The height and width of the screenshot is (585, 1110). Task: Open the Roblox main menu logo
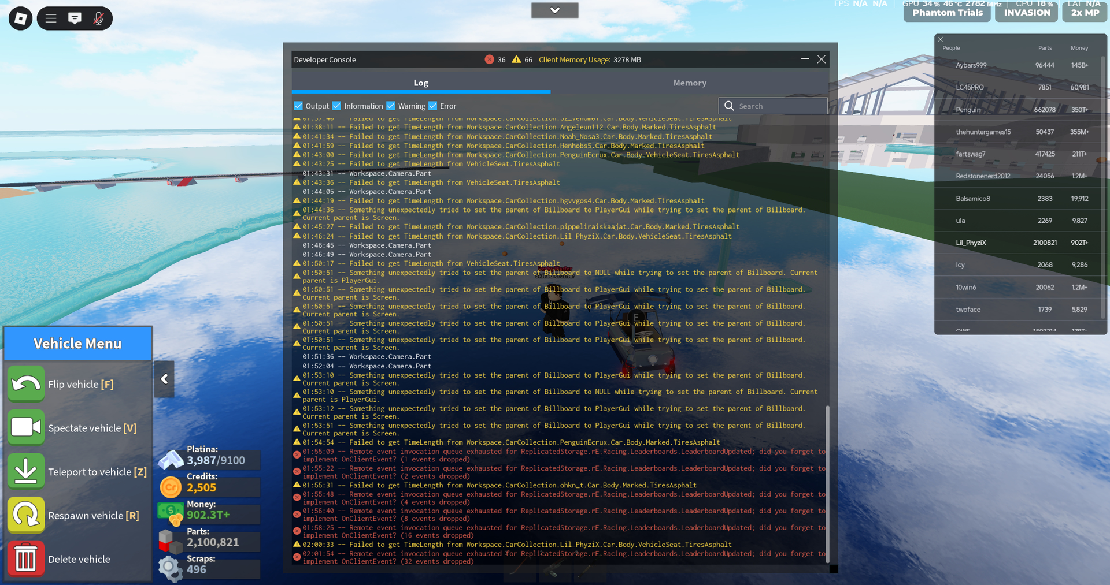[x=20, y=18]
